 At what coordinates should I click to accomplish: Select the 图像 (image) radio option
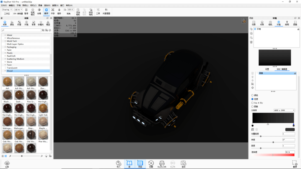(253, 106)
